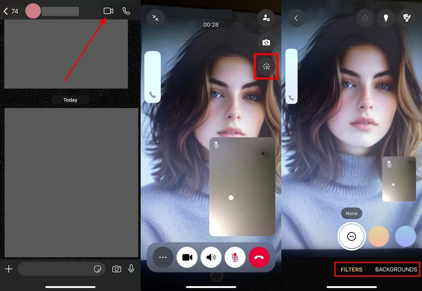The image size is (422, 291).
Task: Start a video call from chat header
Action: (x=108, y=11)
